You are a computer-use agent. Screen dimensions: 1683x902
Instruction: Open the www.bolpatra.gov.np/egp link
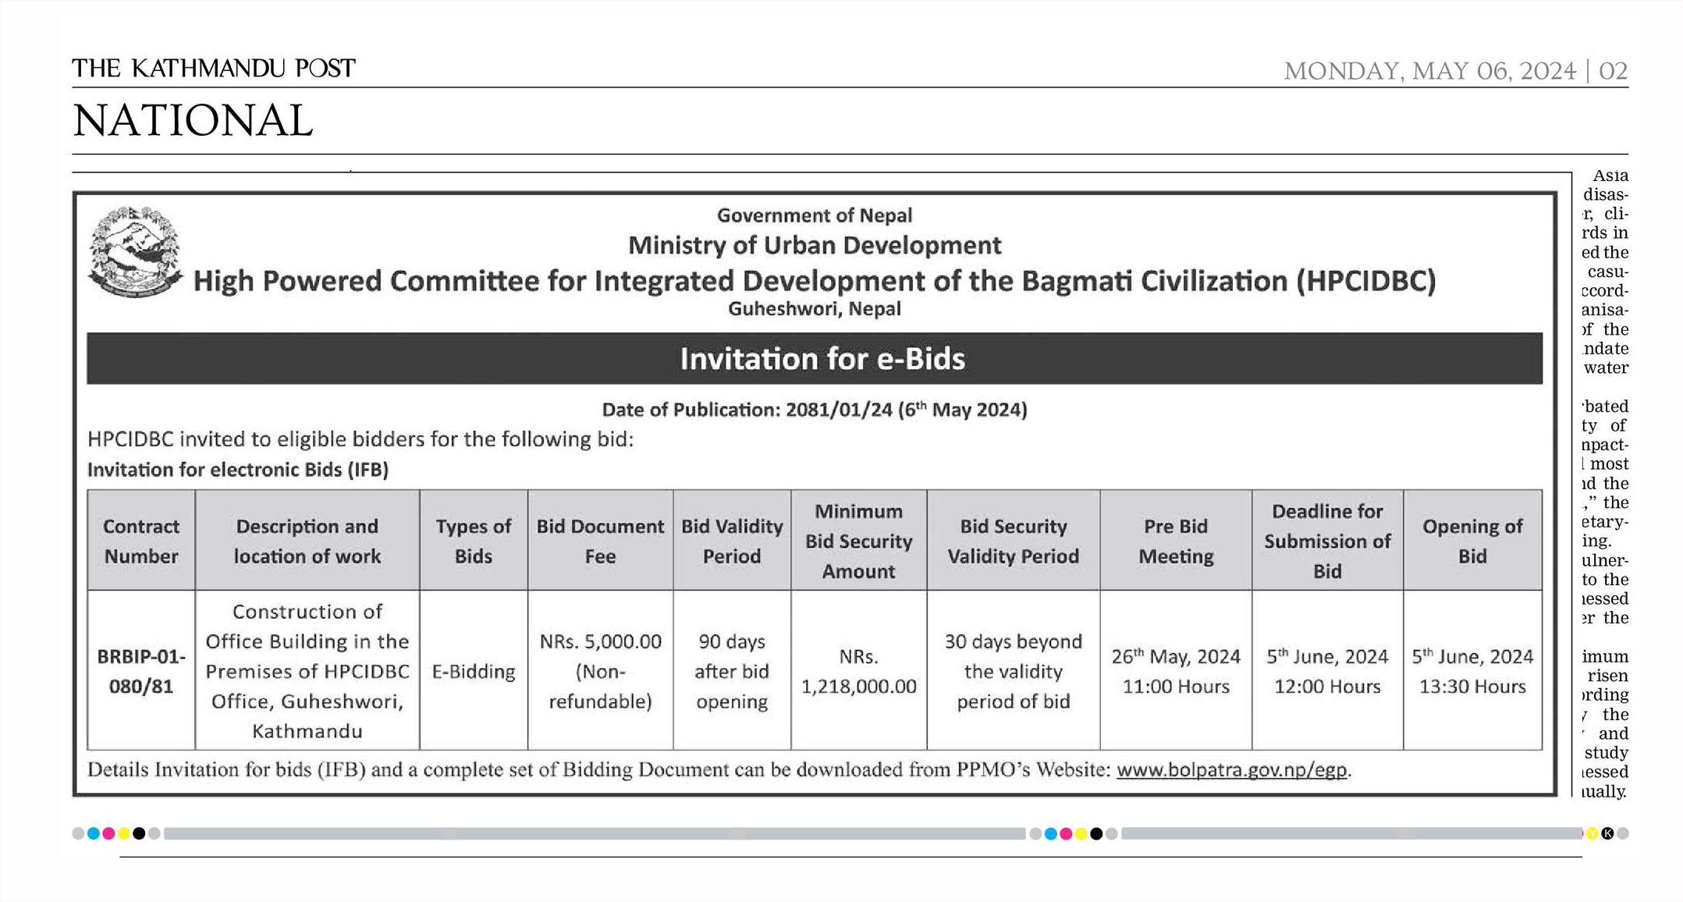coord(1232,770)
